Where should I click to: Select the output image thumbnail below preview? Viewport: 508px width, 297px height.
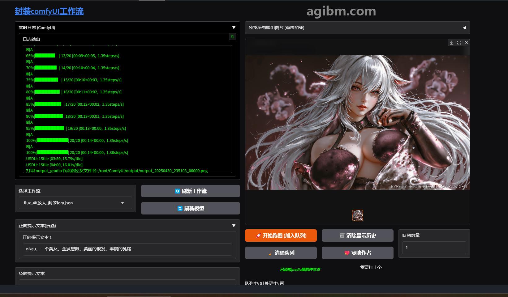click(358, 215)
